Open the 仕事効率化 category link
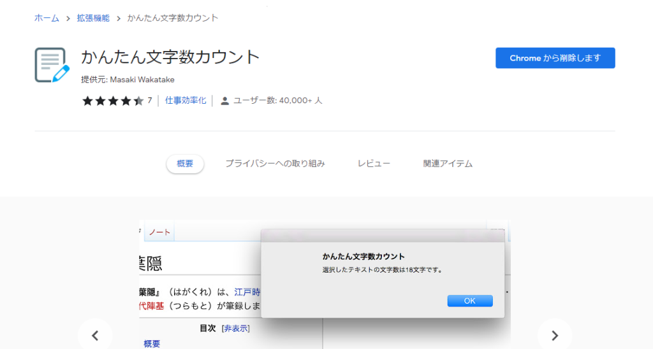This screenshot has height=349, width=653. point(186,101)
